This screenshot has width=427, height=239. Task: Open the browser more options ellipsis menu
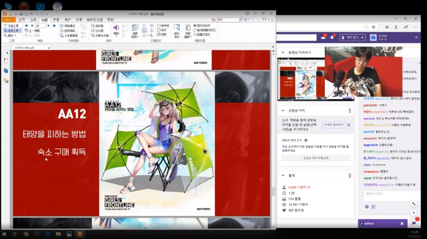416,27
